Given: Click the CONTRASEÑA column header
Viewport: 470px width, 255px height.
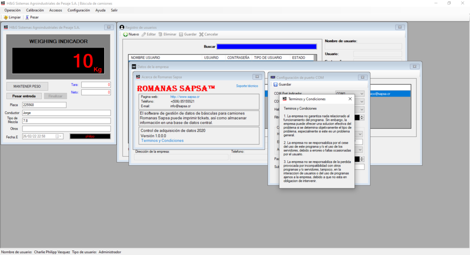Looking at the screenshot, I should [x=238, y=58].
